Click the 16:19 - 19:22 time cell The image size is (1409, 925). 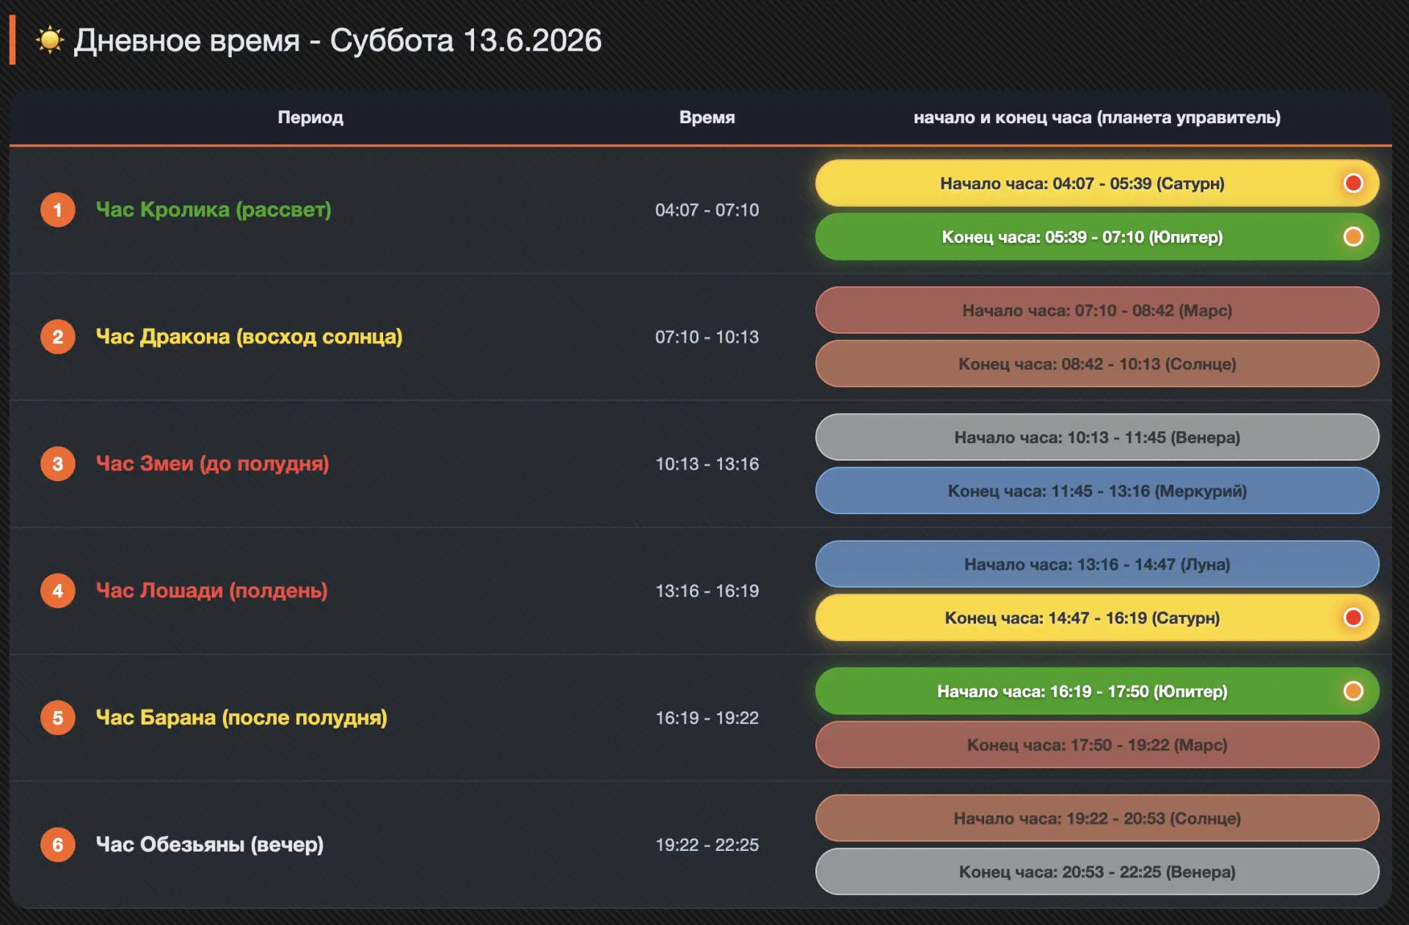pyautogui.click(x=707, y=717)
